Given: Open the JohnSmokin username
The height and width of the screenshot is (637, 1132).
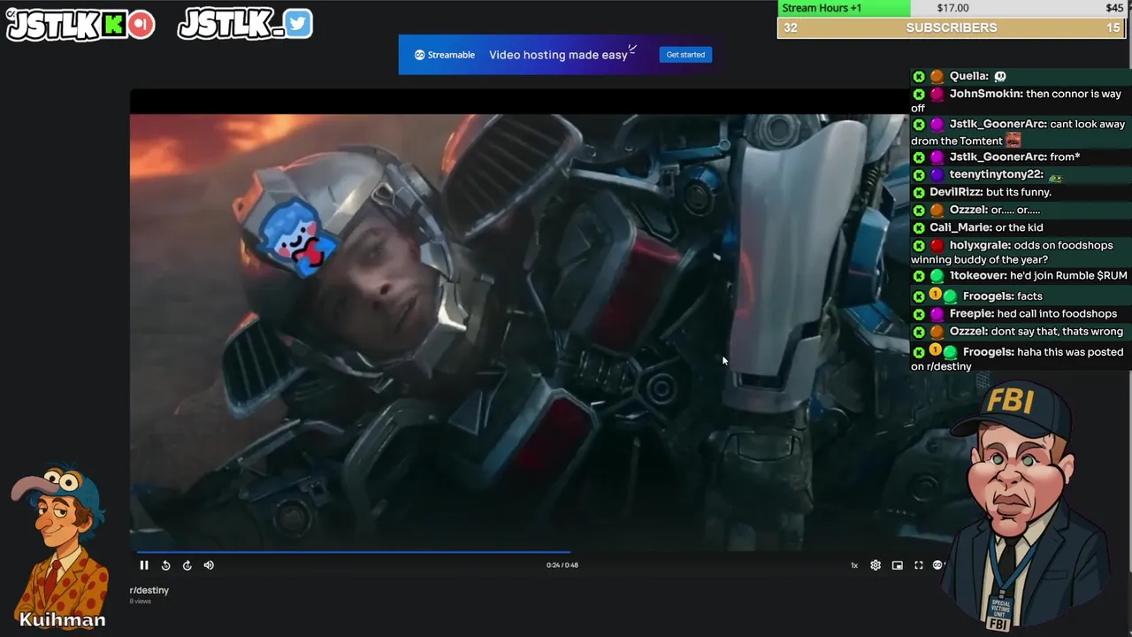Looking at the screenshot, I should click(986, 94).
